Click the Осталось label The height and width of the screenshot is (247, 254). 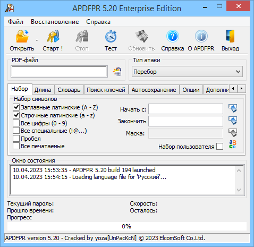point(143,210)
